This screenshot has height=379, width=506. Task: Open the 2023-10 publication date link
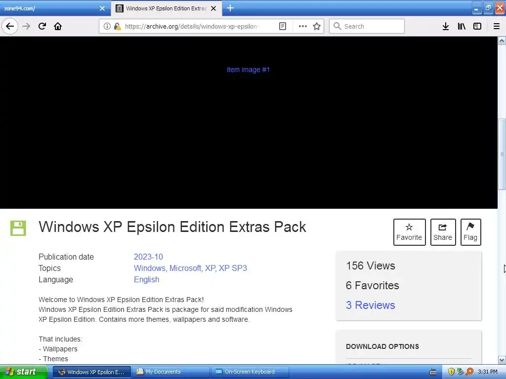tap(148, 257)
